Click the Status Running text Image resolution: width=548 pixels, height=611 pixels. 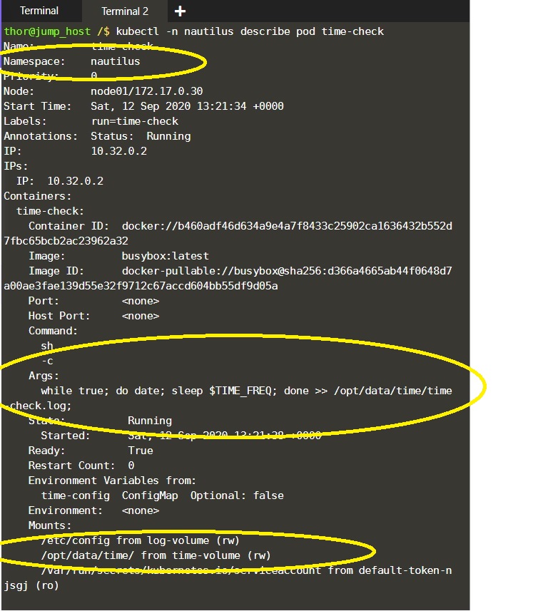[141, 136]
